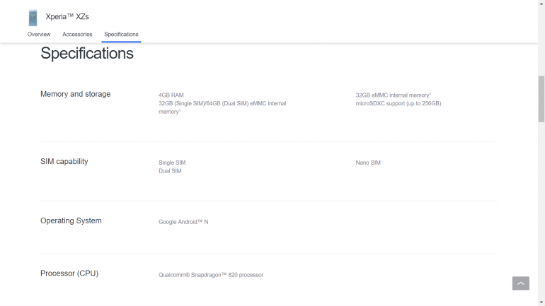Click Qualcomm Snapdragon 820 processor text
Image resolution: width=545 pixels, height=306 pixels.
(211, 275)
